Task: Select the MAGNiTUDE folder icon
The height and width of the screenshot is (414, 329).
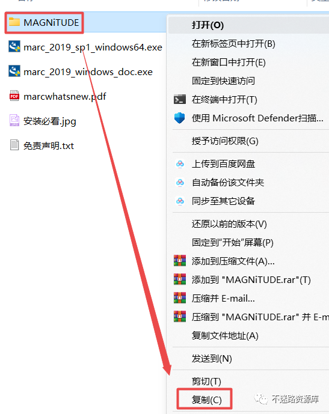Action: click(x=14, y=22)
